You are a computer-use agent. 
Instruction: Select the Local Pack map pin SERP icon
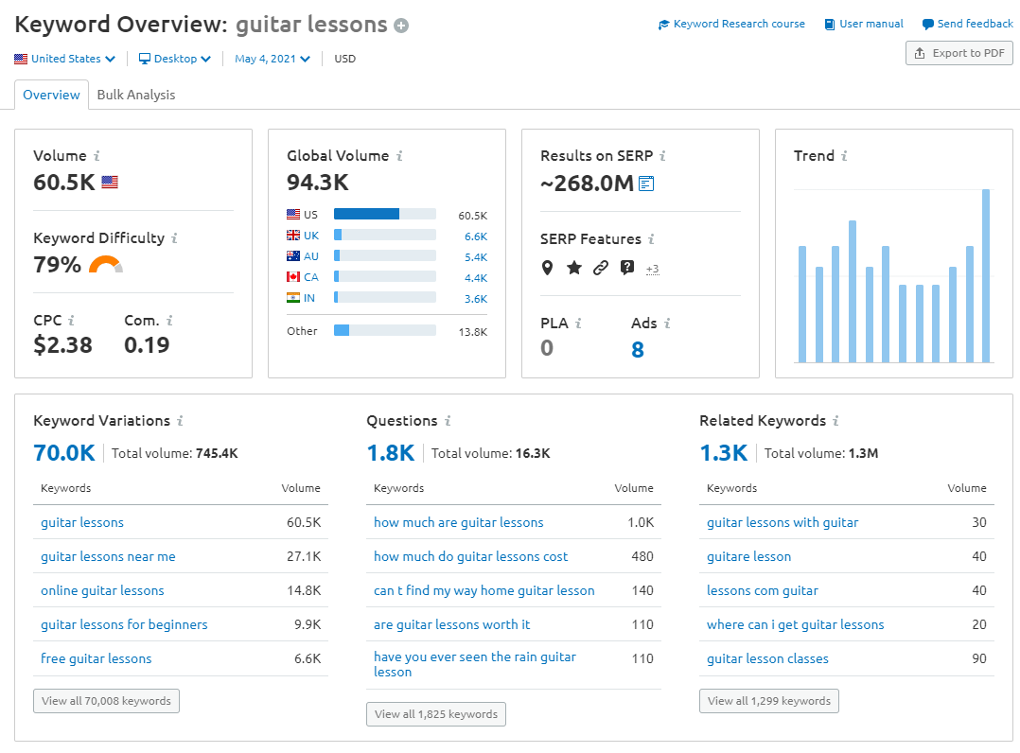click(x=547, y=268)
